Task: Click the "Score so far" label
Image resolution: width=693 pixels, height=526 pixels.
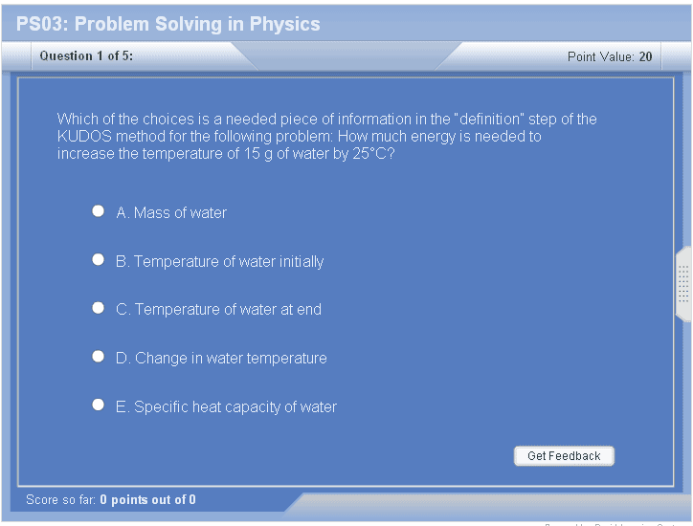Action: [61, 499]
